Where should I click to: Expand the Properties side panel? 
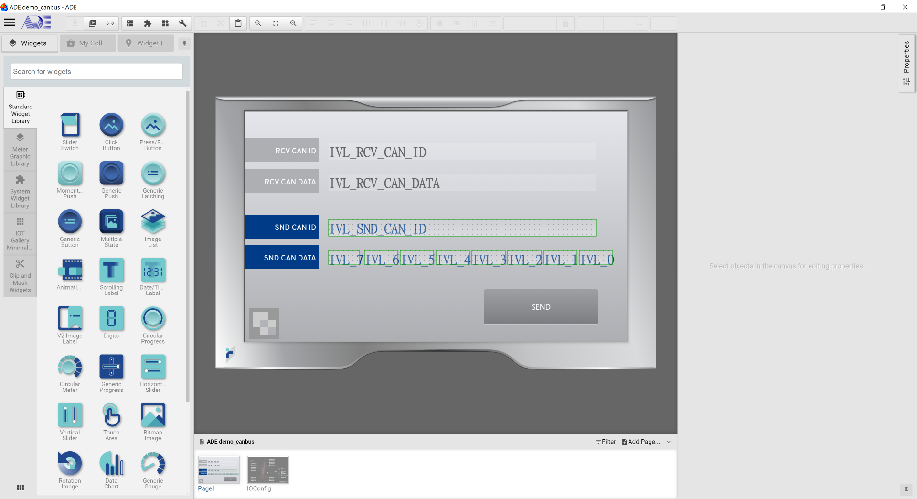(906, 63)
